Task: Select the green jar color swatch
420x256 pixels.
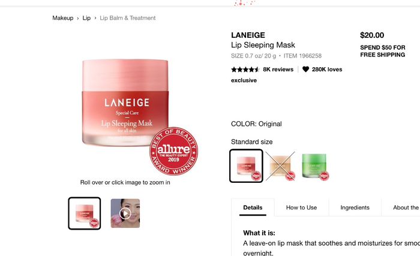Action: coord(315,166)
